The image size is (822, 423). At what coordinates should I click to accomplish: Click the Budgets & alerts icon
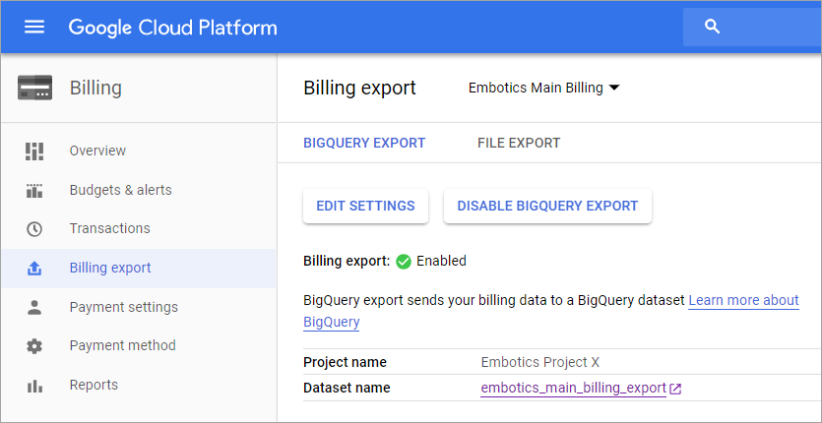pos(34,190)
